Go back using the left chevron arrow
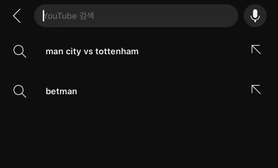The height and width of the screenshot is (168, 278). pyautogui.click(x=17, y=16)
